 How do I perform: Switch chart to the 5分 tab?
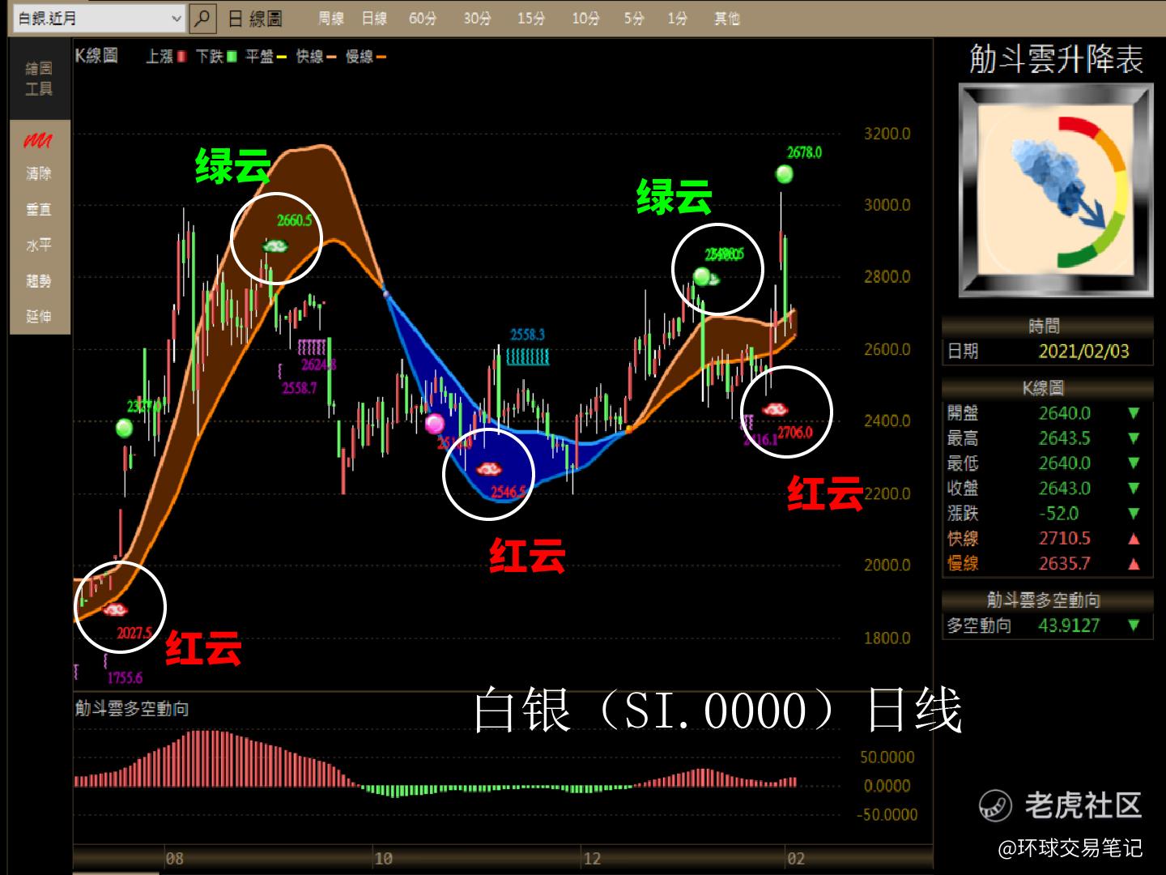point(634,18)
